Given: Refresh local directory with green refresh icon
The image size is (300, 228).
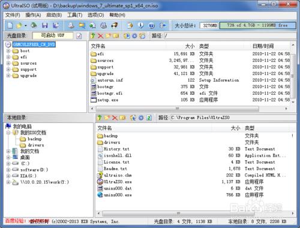Looking at the screenshot, I should point(149,118).
